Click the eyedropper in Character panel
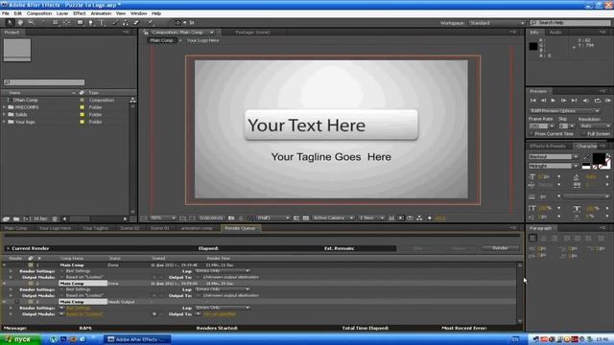Viewport: 614px width, 345px height. pos(586,157)
